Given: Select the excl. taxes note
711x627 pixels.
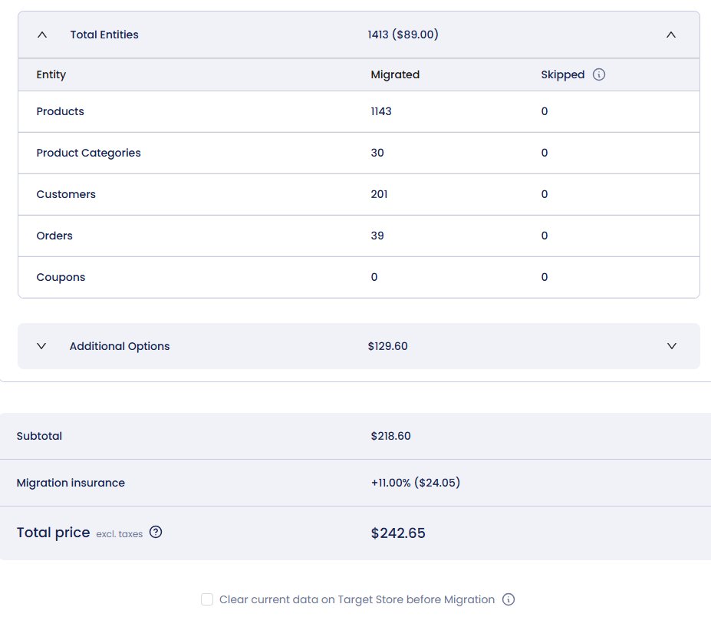Looking at the screenshot, I should [119, 534].
